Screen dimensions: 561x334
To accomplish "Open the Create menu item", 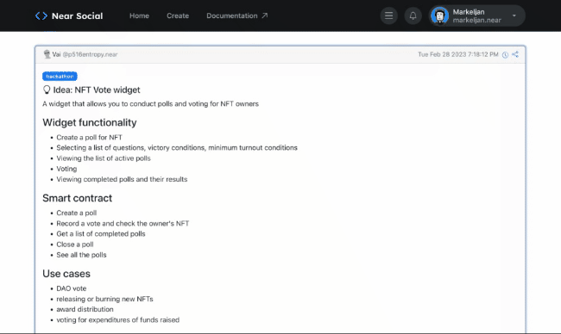I will point(178,15).
